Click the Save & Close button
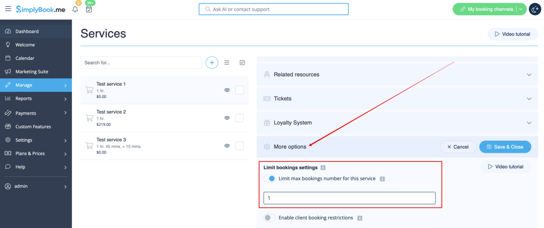544x228 pixels. [x=505, y=147]
